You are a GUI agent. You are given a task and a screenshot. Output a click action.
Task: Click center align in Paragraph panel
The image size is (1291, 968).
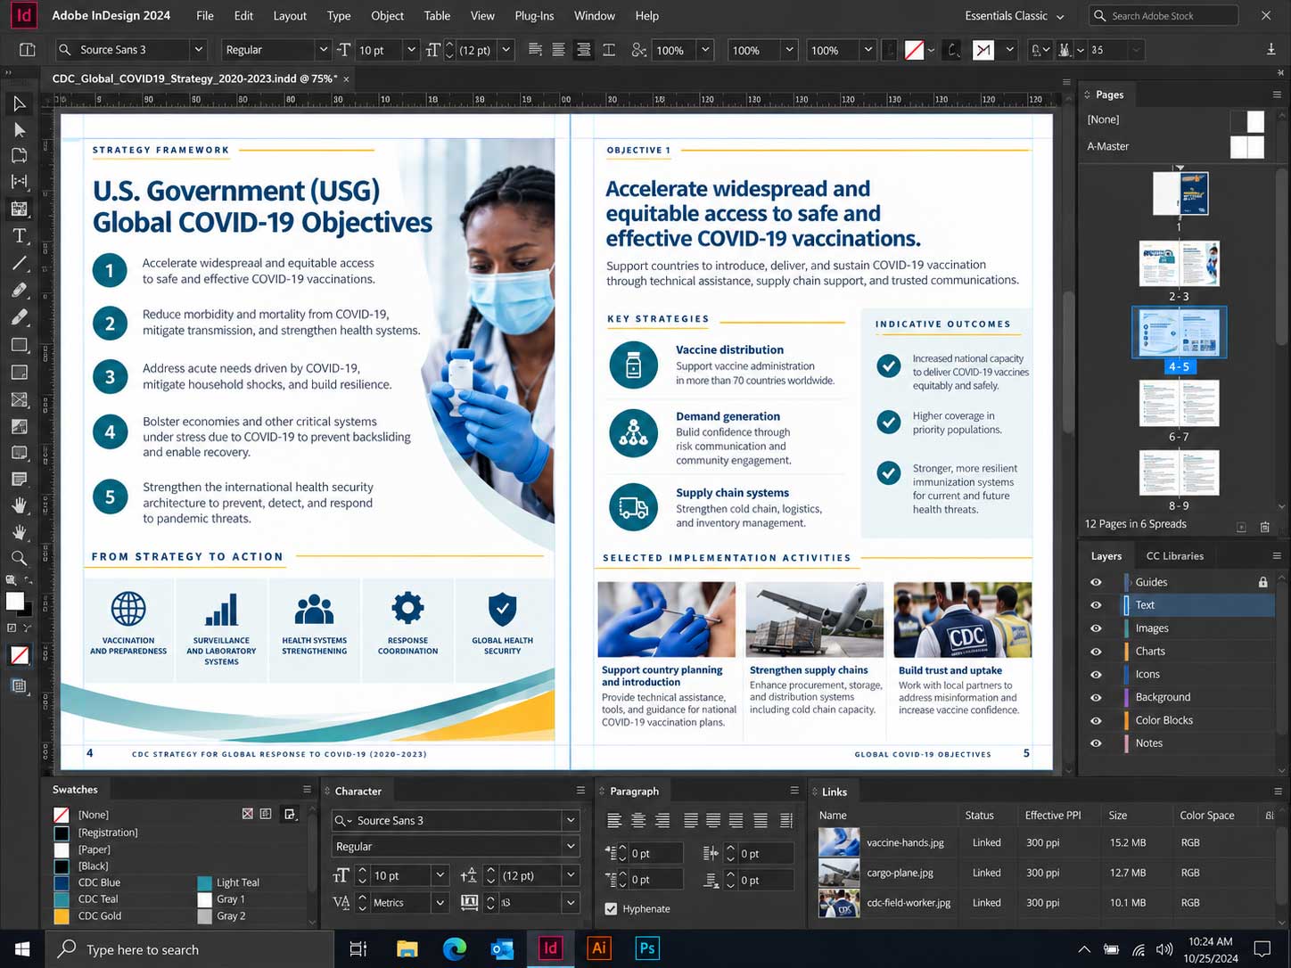638,820
